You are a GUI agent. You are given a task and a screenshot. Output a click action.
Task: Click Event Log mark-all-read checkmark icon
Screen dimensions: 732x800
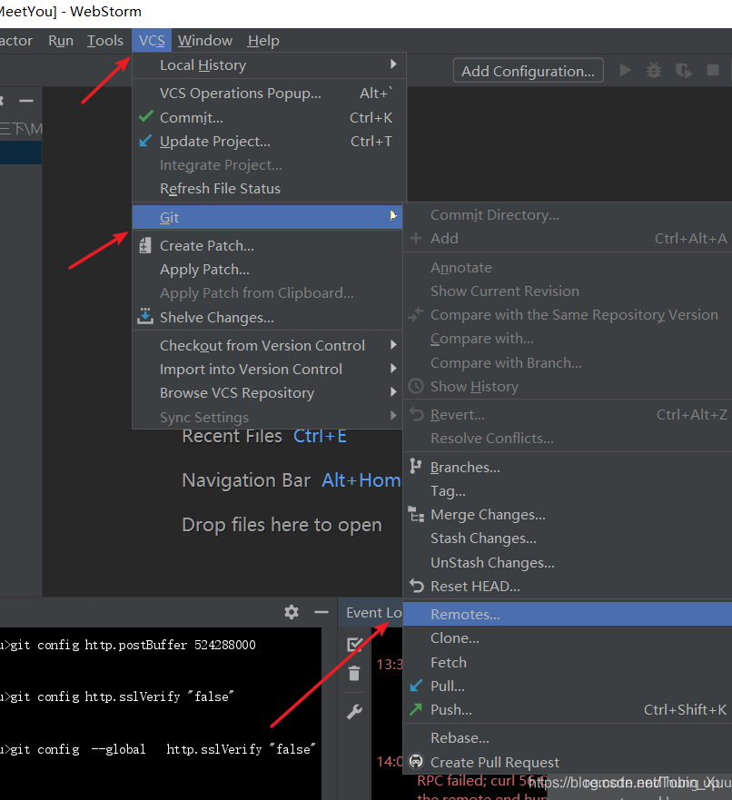[354, 645]
